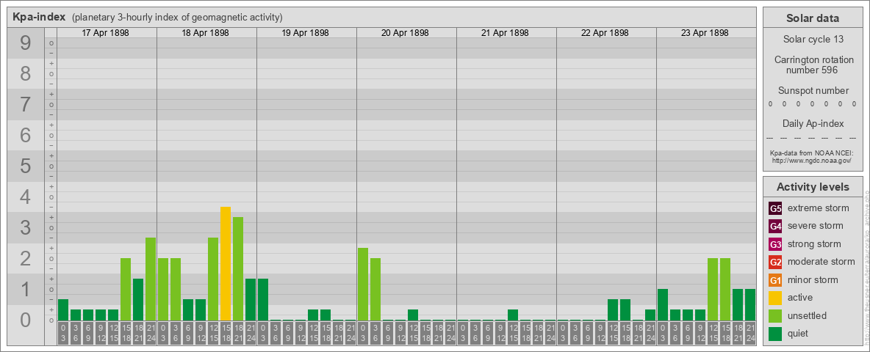This screenshot has width=870, height=352.
Task: Click the Kp scale number 6
Action: click(x=26, y=135)
